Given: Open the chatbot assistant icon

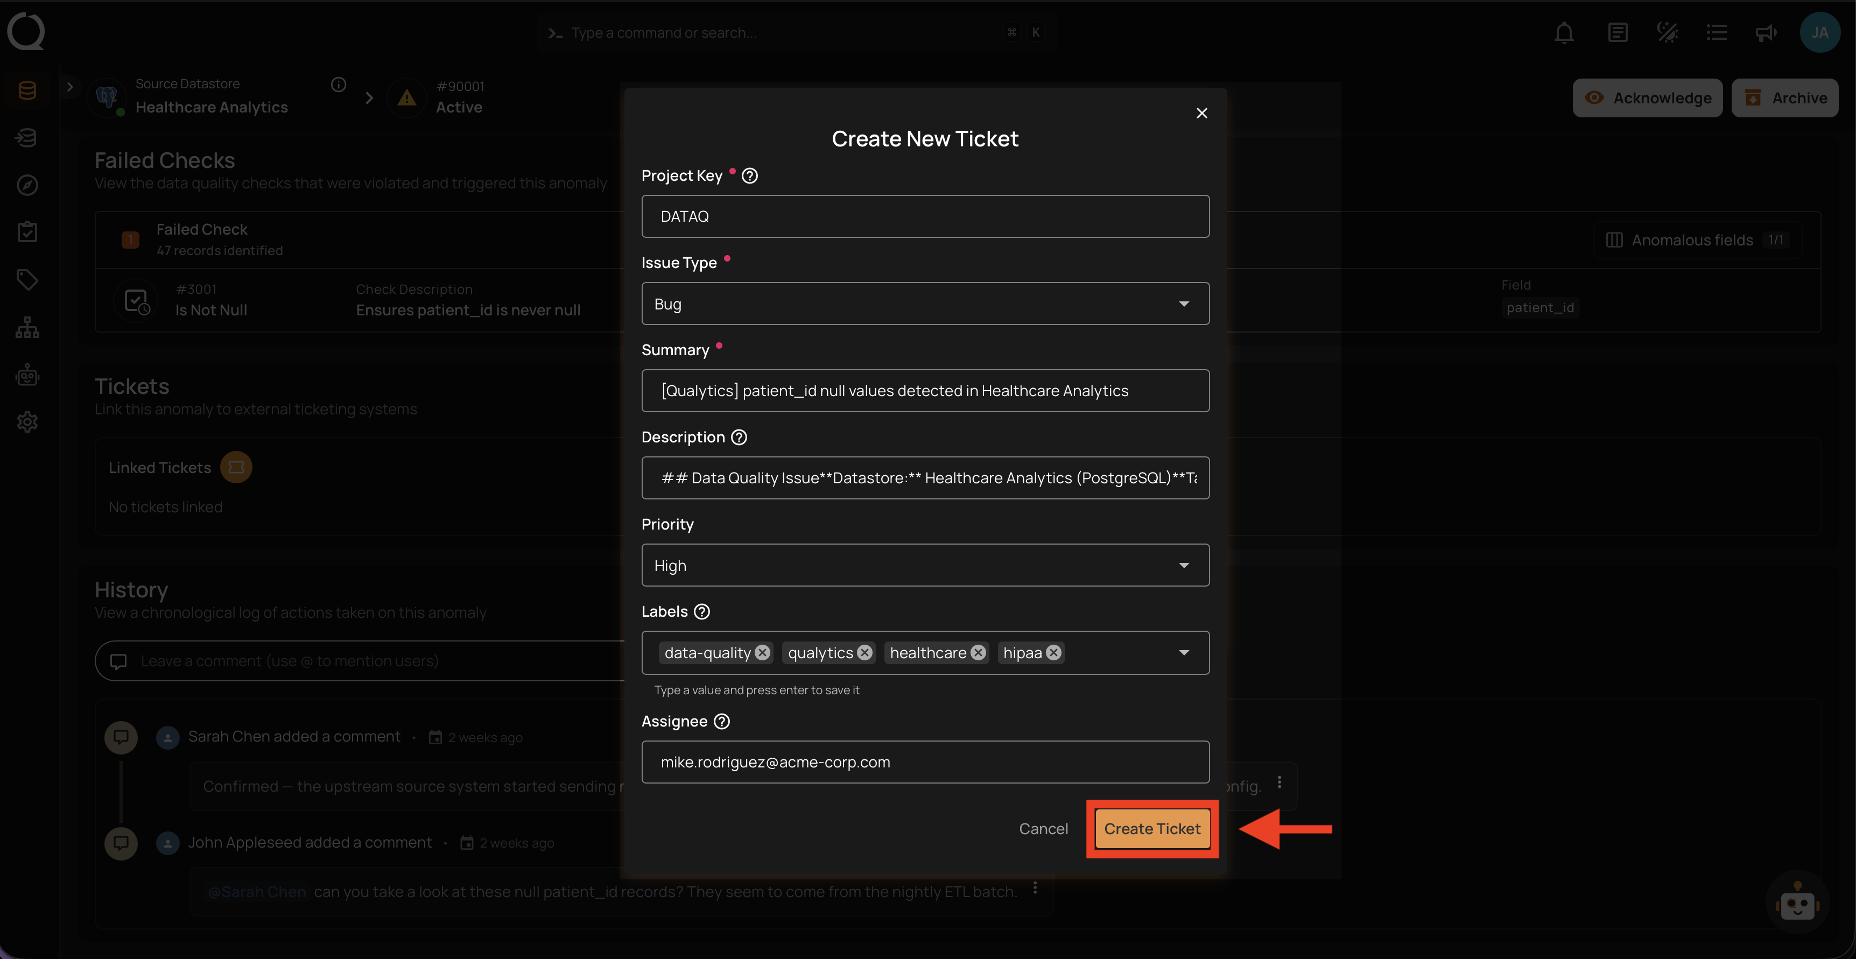Looking at the screenshot, I should [1798, 901].
